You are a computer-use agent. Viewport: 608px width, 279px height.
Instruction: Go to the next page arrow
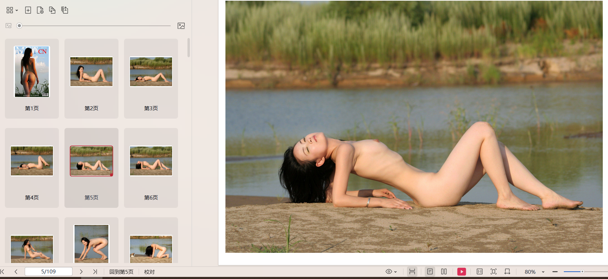pos(81,272)
